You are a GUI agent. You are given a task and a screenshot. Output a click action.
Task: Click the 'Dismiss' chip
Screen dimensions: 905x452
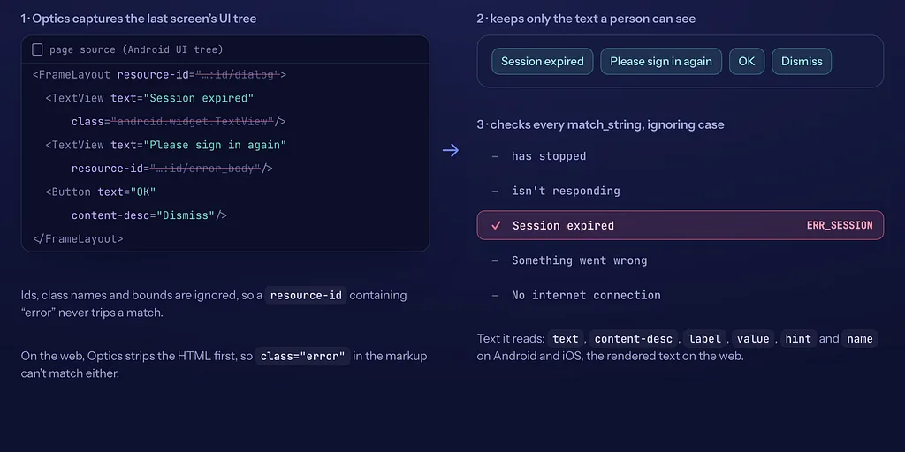pos(801,61)
